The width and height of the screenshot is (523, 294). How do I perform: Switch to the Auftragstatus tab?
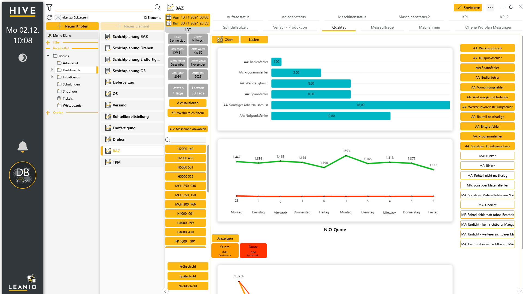tap(238, 17)
